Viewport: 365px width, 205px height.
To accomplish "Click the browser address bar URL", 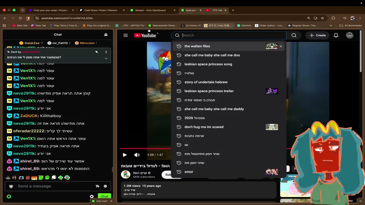I will pos(67,18).
